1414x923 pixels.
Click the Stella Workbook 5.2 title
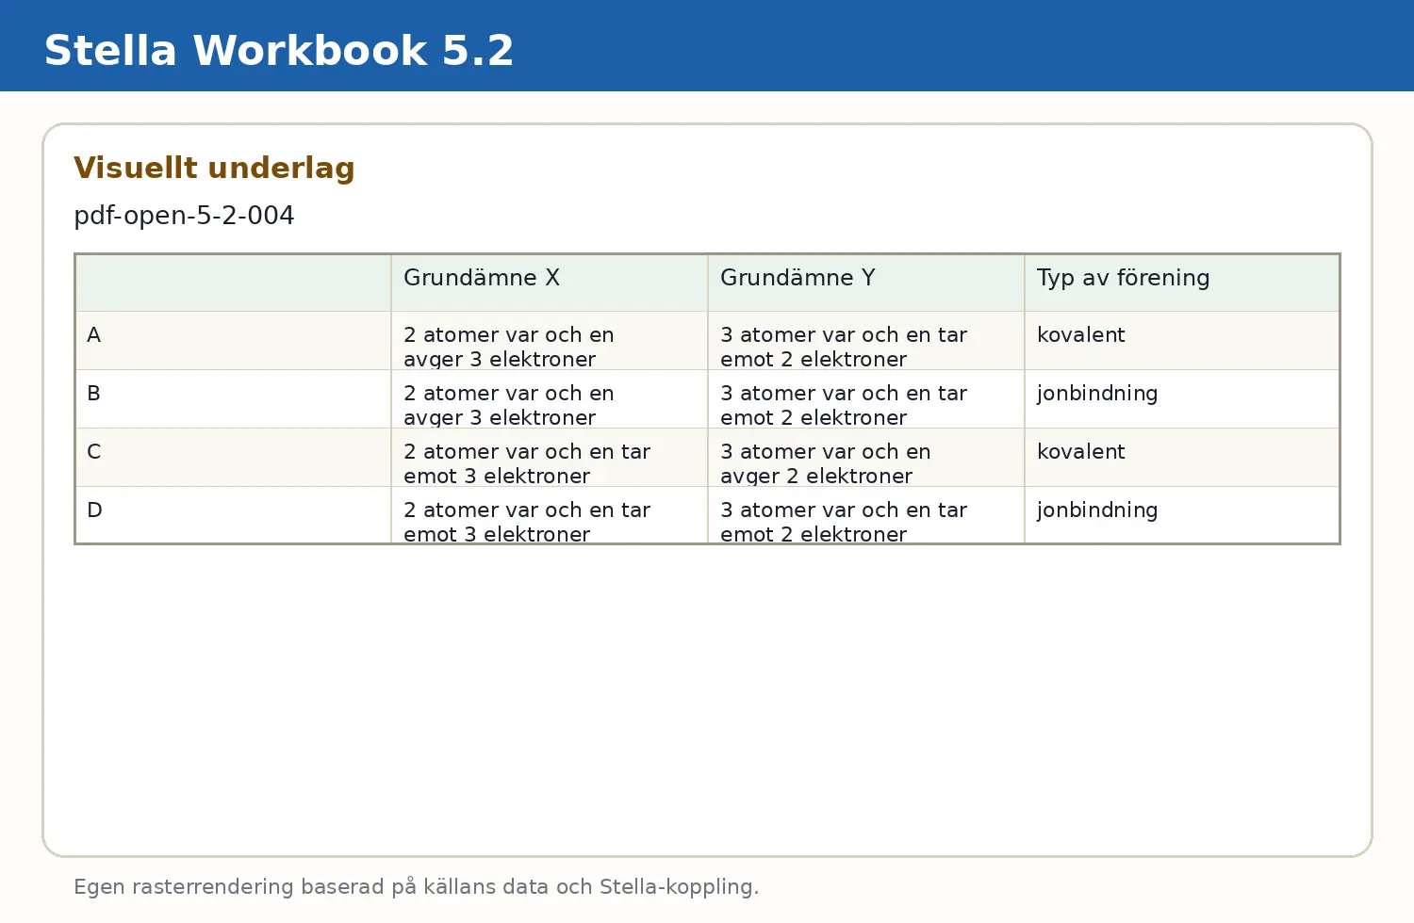[x=279, y=50]
